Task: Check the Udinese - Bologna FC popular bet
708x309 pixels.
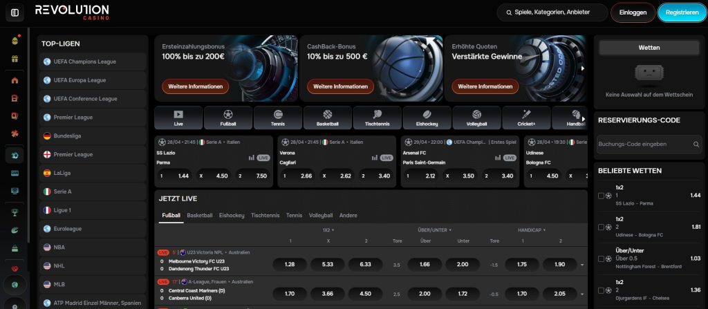Action: [601, 227]
